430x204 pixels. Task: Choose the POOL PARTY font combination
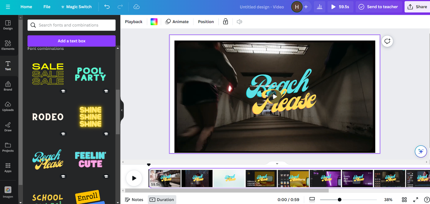tap(90, 74)
